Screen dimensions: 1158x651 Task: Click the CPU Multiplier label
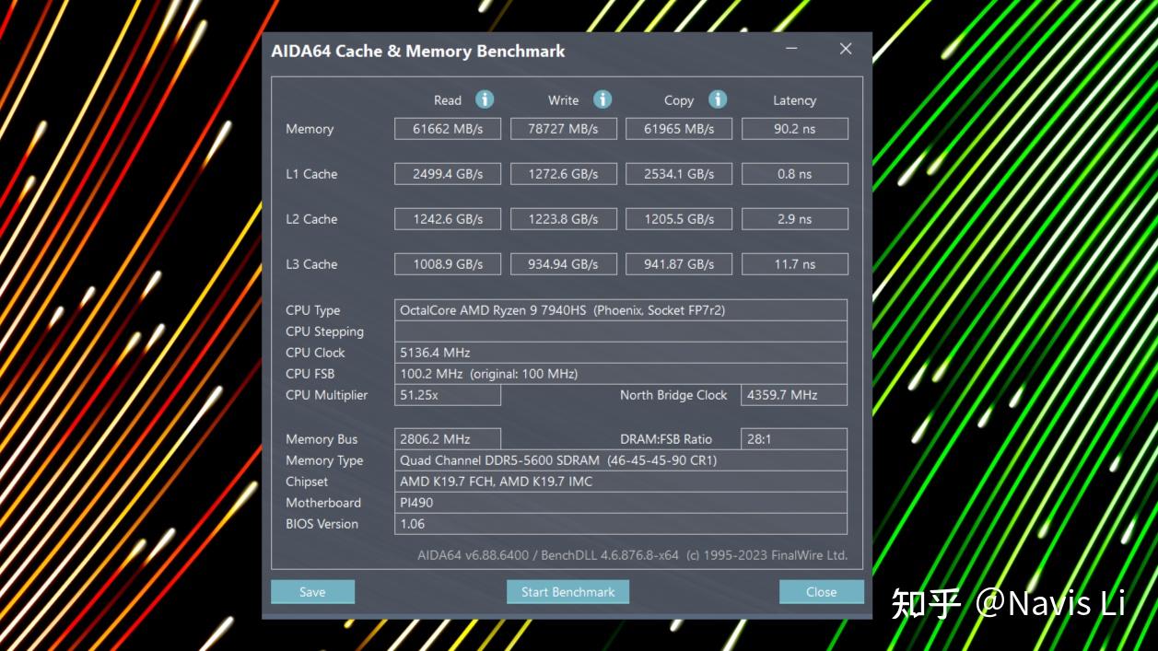(326, 395)
